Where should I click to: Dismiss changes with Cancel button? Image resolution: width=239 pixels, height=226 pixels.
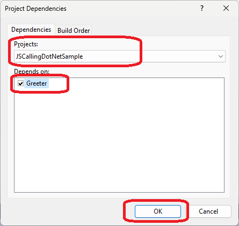coord(208,211)
